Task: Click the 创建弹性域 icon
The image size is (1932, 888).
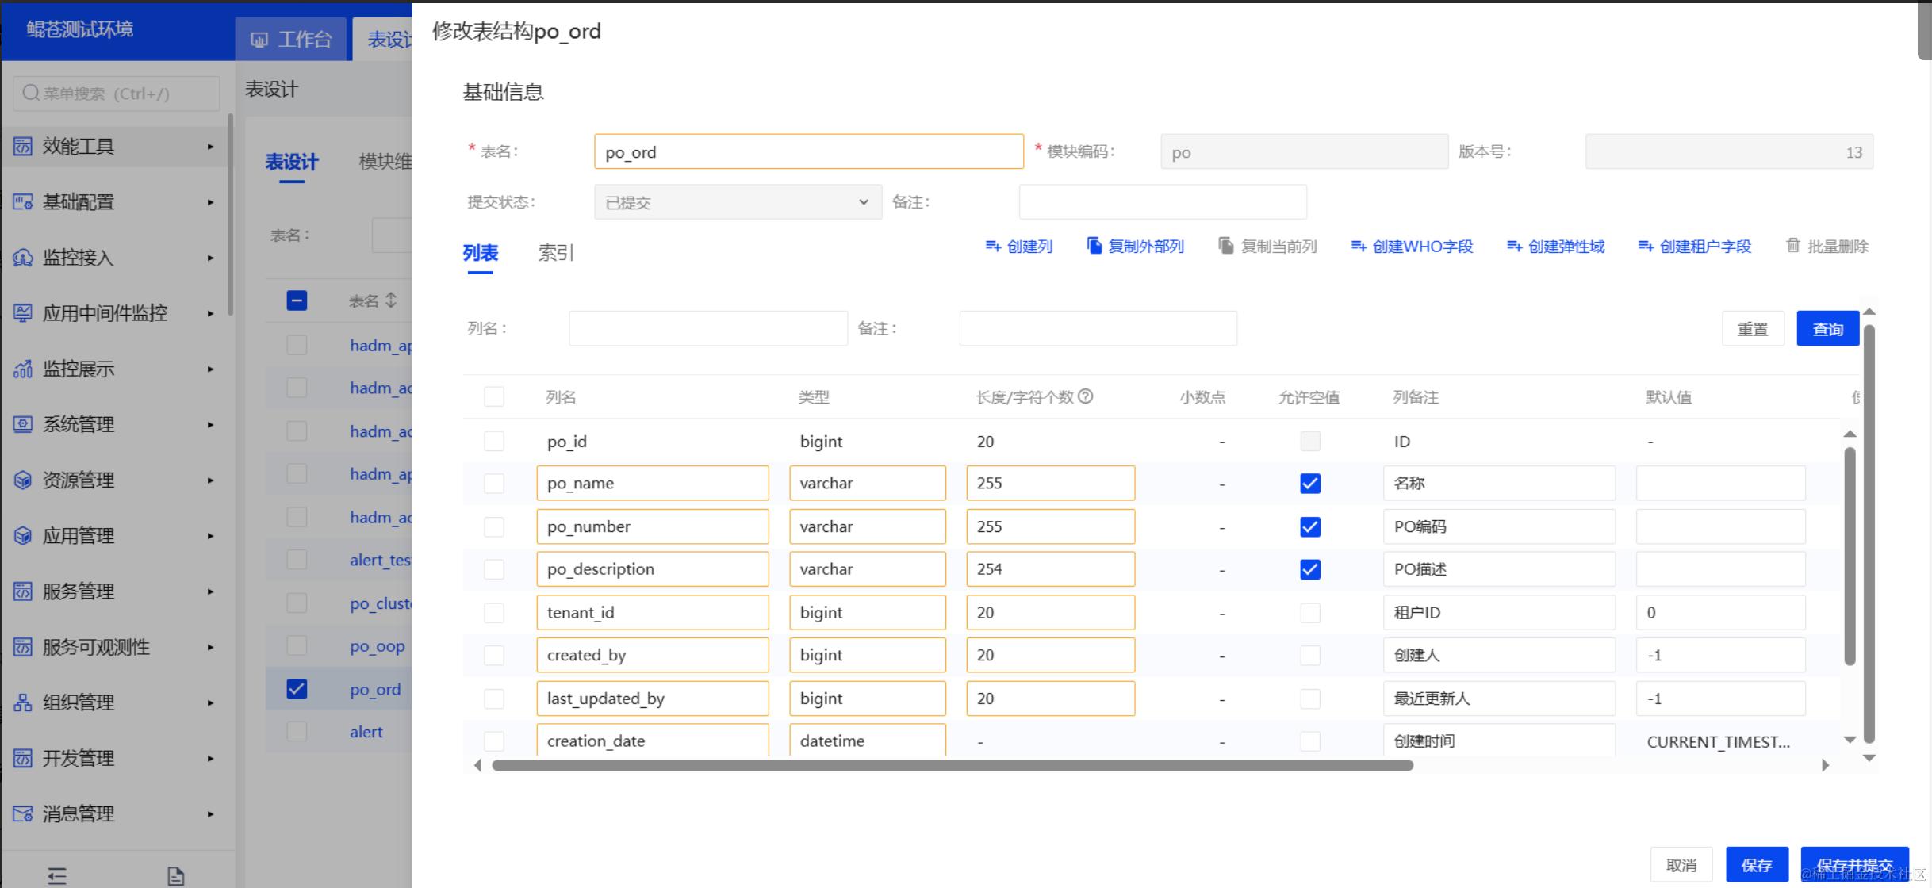Action: [1514, 247]
